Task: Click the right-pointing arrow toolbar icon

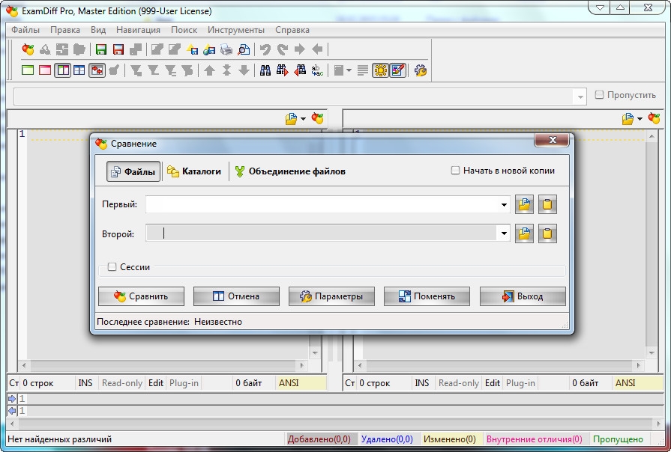Action: [x=300, y=49]
